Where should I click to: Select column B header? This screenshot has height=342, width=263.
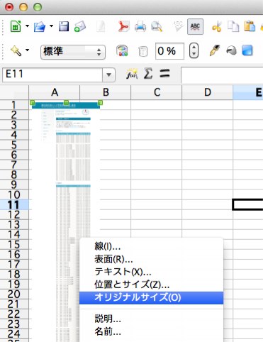point(106,92)
